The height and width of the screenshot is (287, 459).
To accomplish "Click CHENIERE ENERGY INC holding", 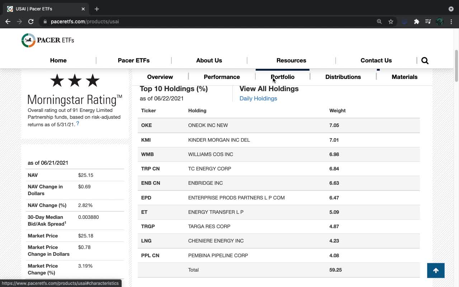I will (x=216, y=241).
